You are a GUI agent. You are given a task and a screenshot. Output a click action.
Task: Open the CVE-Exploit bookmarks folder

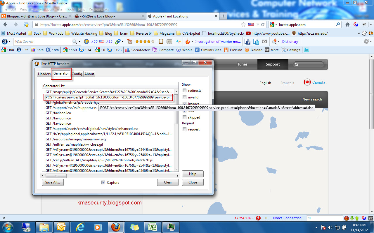(x=188, y=33)
